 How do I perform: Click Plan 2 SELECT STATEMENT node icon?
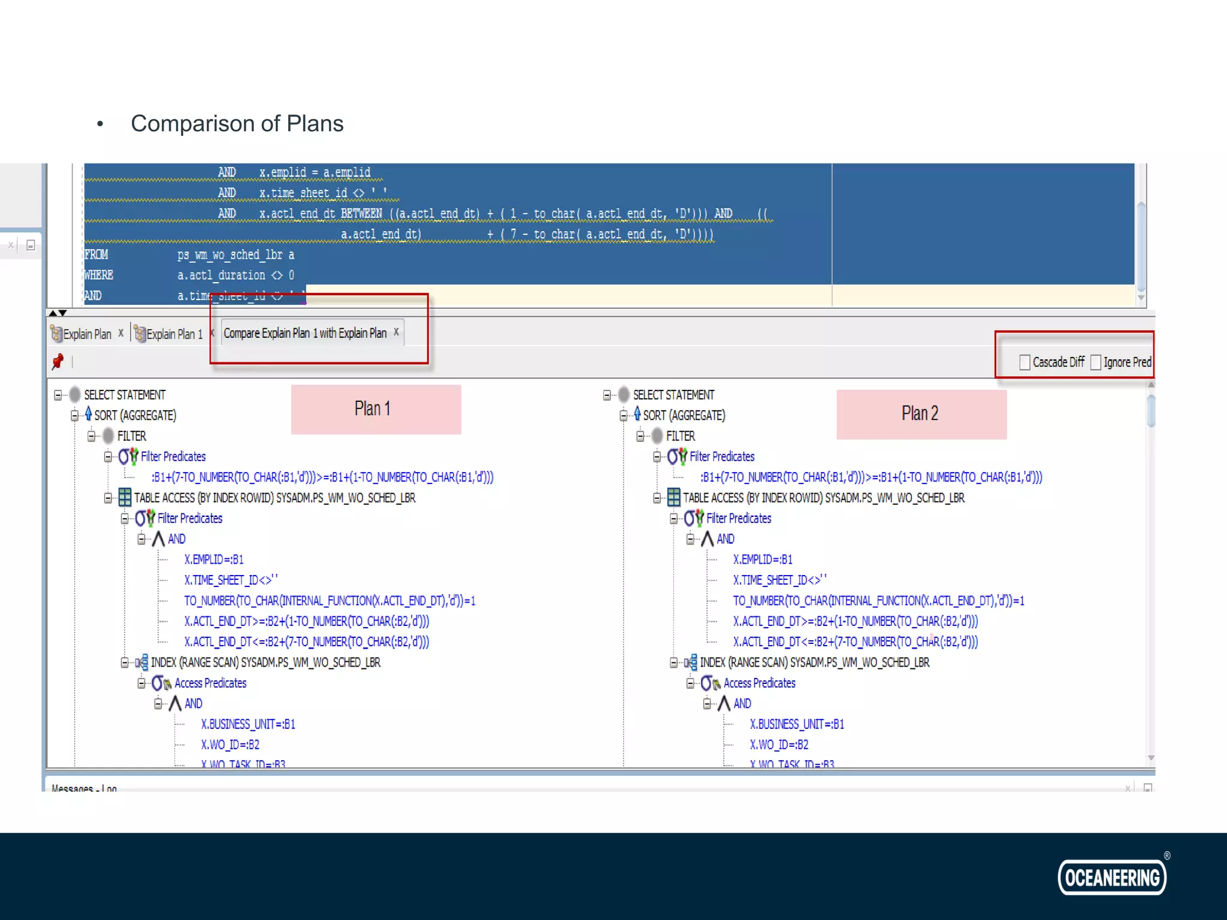pyautogui.click(x=624, y=394)
